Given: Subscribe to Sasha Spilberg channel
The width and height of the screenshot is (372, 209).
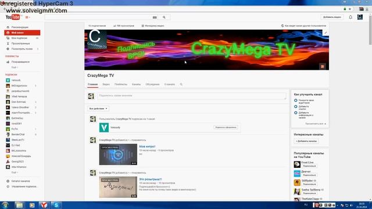Looking at the screenshot, I should pos(309,193).
